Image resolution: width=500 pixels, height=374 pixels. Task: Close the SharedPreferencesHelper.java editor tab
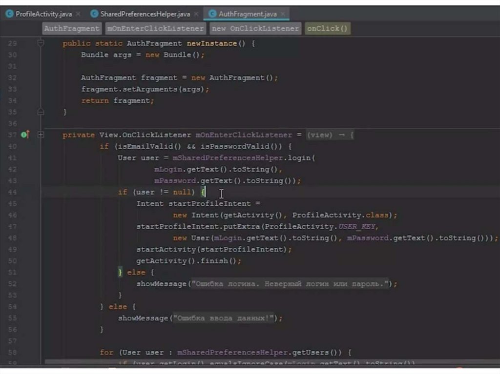coord(196,14)
